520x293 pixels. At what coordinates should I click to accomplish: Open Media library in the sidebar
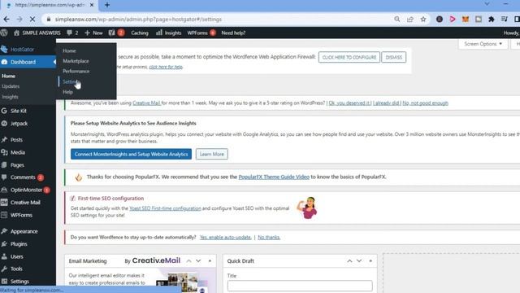coord(18,152)
